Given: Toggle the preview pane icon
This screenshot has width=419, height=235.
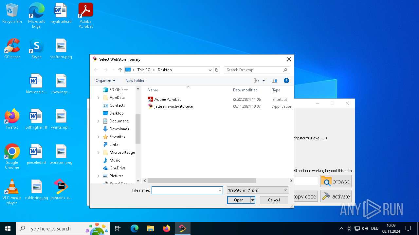Looking at the screenshot, I should pyautogui.click(x=275, y=81).
